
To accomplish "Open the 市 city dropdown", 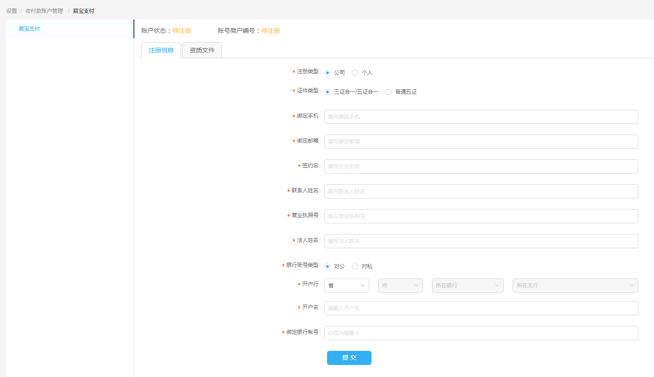I will [400, 286].
